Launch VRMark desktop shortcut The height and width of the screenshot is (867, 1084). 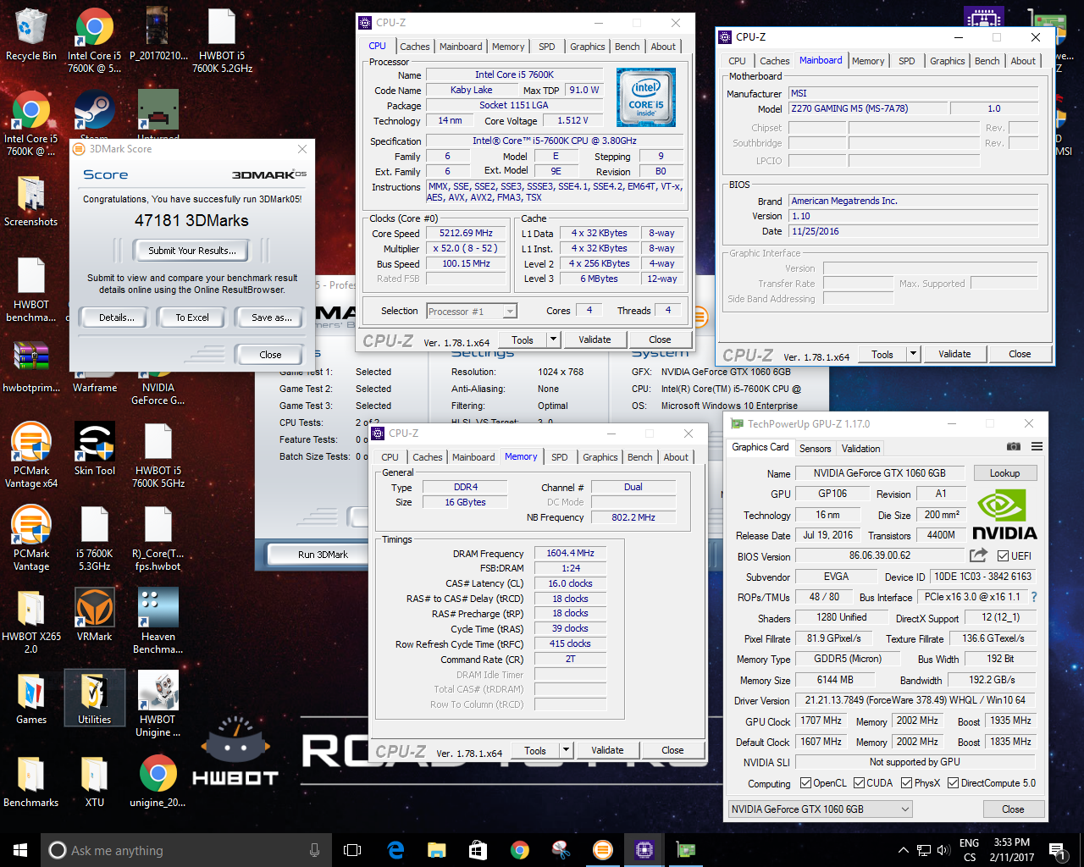coord(95,614)
